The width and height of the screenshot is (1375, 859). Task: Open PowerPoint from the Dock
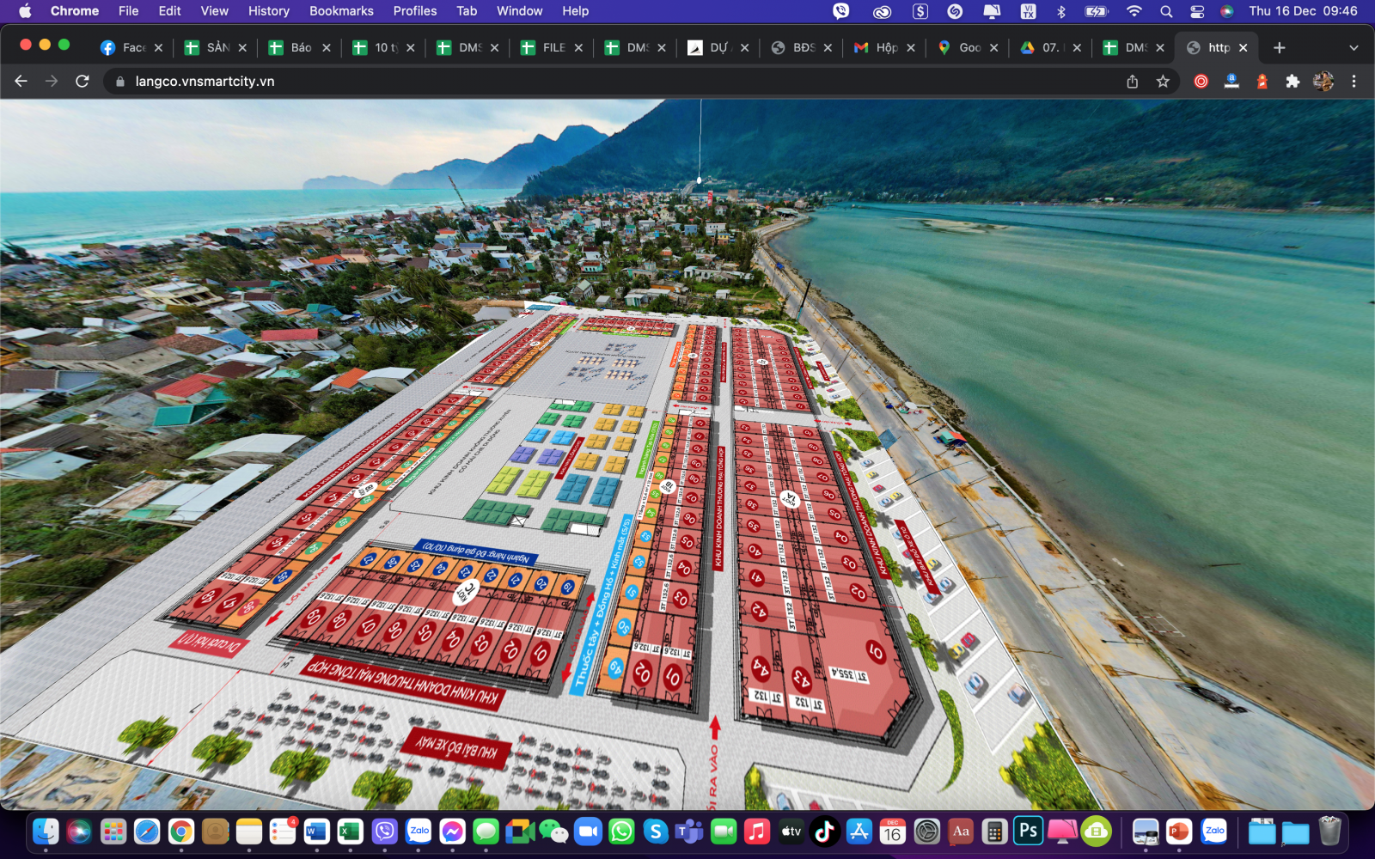click(x=1179, y=831)
